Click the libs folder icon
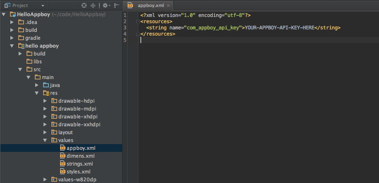The image size is (379, 183). click(x=29, y=62)
